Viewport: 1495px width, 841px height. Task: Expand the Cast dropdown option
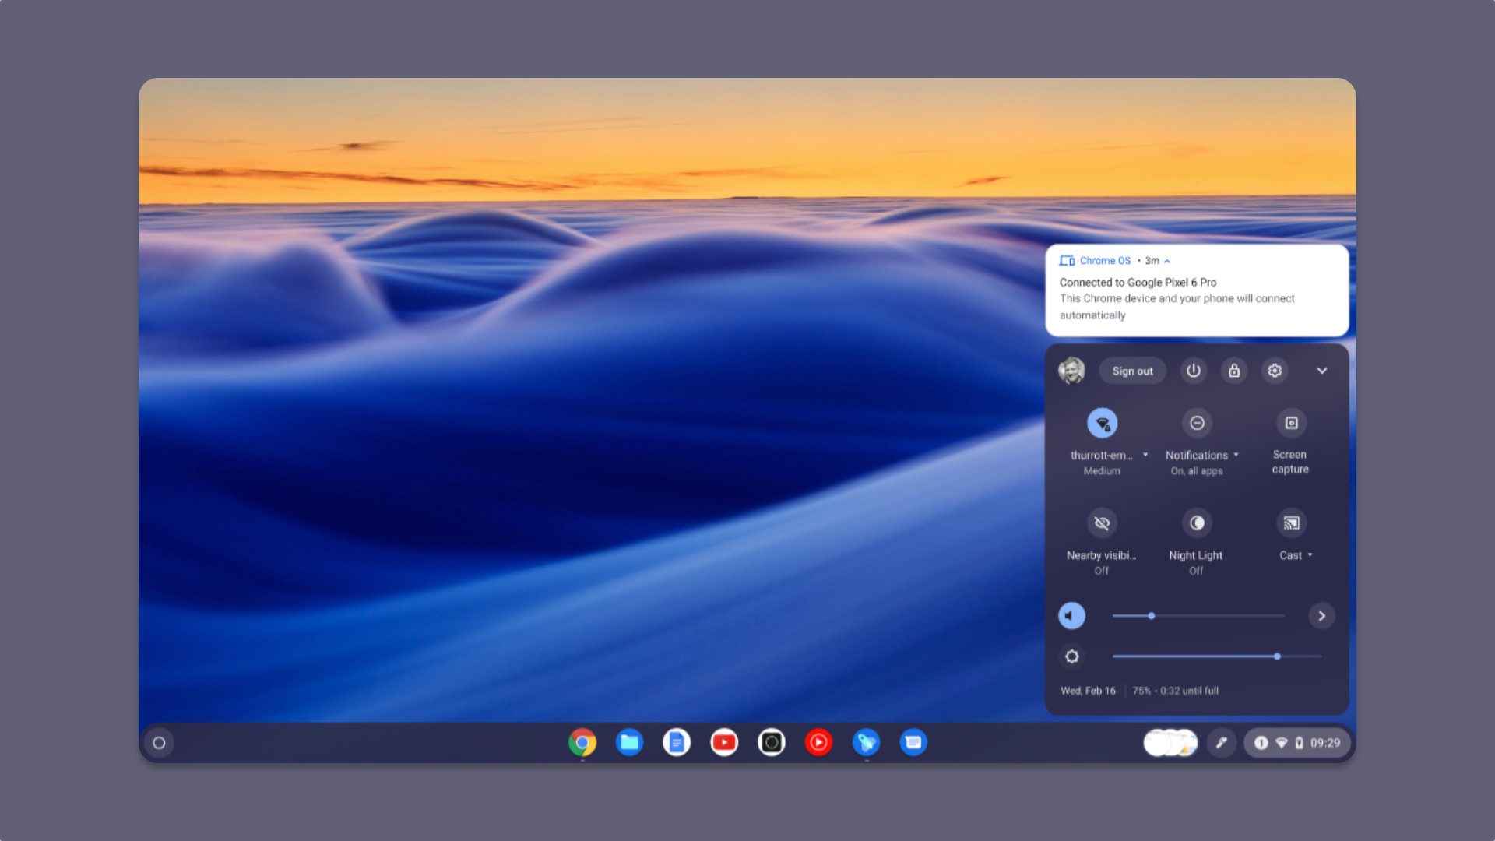(1310, 554)
